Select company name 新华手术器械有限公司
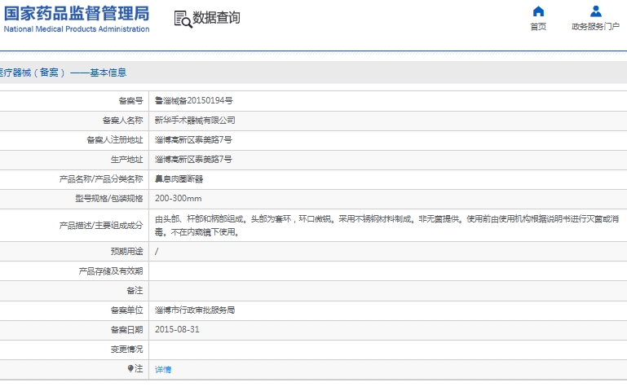 [195, 121]
